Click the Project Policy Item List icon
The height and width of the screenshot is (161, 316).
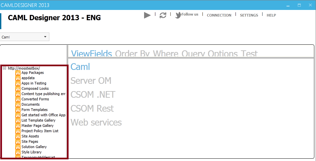(18, 131)
